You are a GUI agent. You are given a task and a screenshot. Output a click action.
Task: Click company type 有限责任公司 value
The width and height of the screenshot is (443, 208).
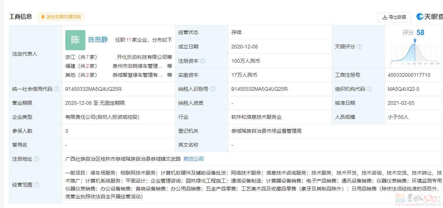[102, 117]
